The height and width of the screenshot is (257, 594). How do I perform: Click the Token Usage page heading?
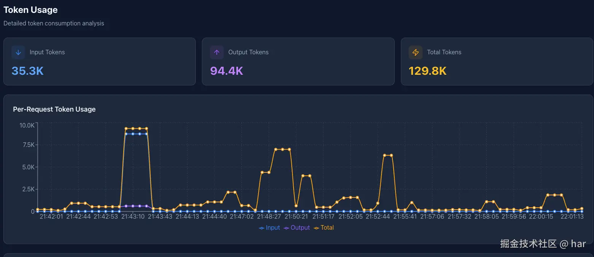[30, 9]
